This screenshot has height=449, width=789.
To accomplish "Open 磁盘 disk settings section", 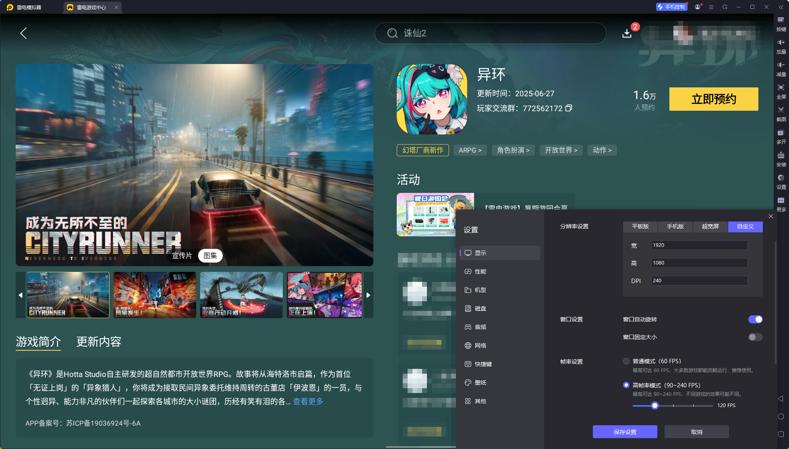I will 499,308.
